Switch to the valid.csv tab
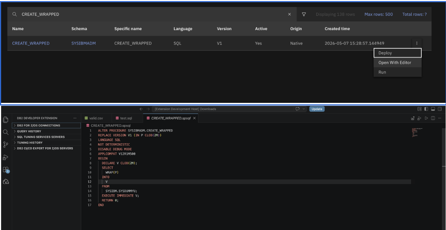Image resolution: width=446 pixels, height=230 pixels. click(96, 118)
